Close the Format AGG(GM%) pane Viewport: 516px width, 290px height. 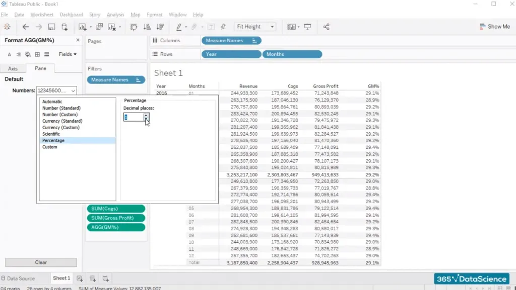point(78,40)
